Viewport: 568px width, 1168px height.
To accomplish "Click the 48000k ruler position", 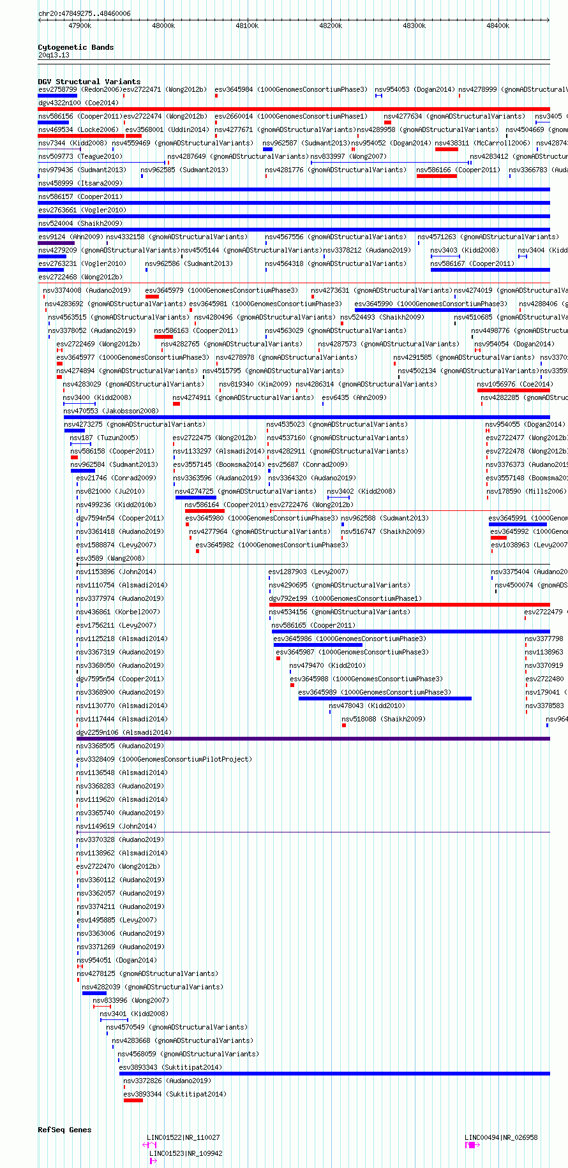I will [x=163, y=26].
